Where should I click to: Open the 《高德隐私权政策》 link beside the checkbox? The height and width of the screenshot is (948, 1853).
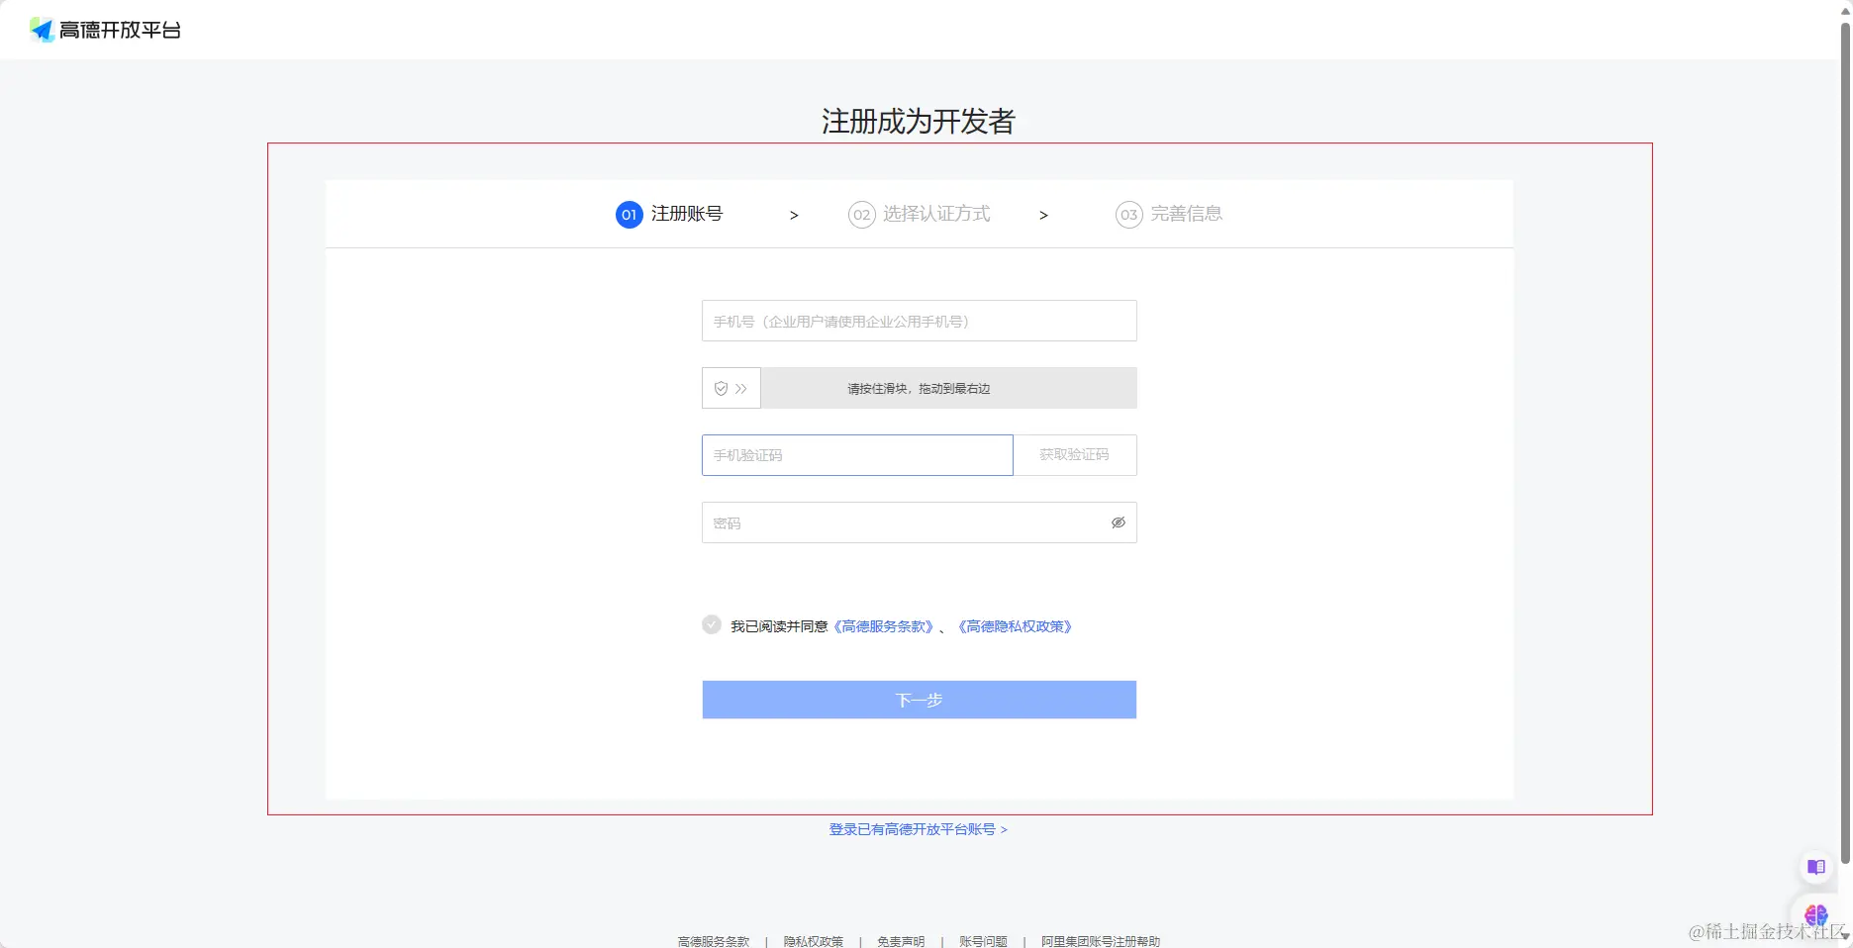1016,626
